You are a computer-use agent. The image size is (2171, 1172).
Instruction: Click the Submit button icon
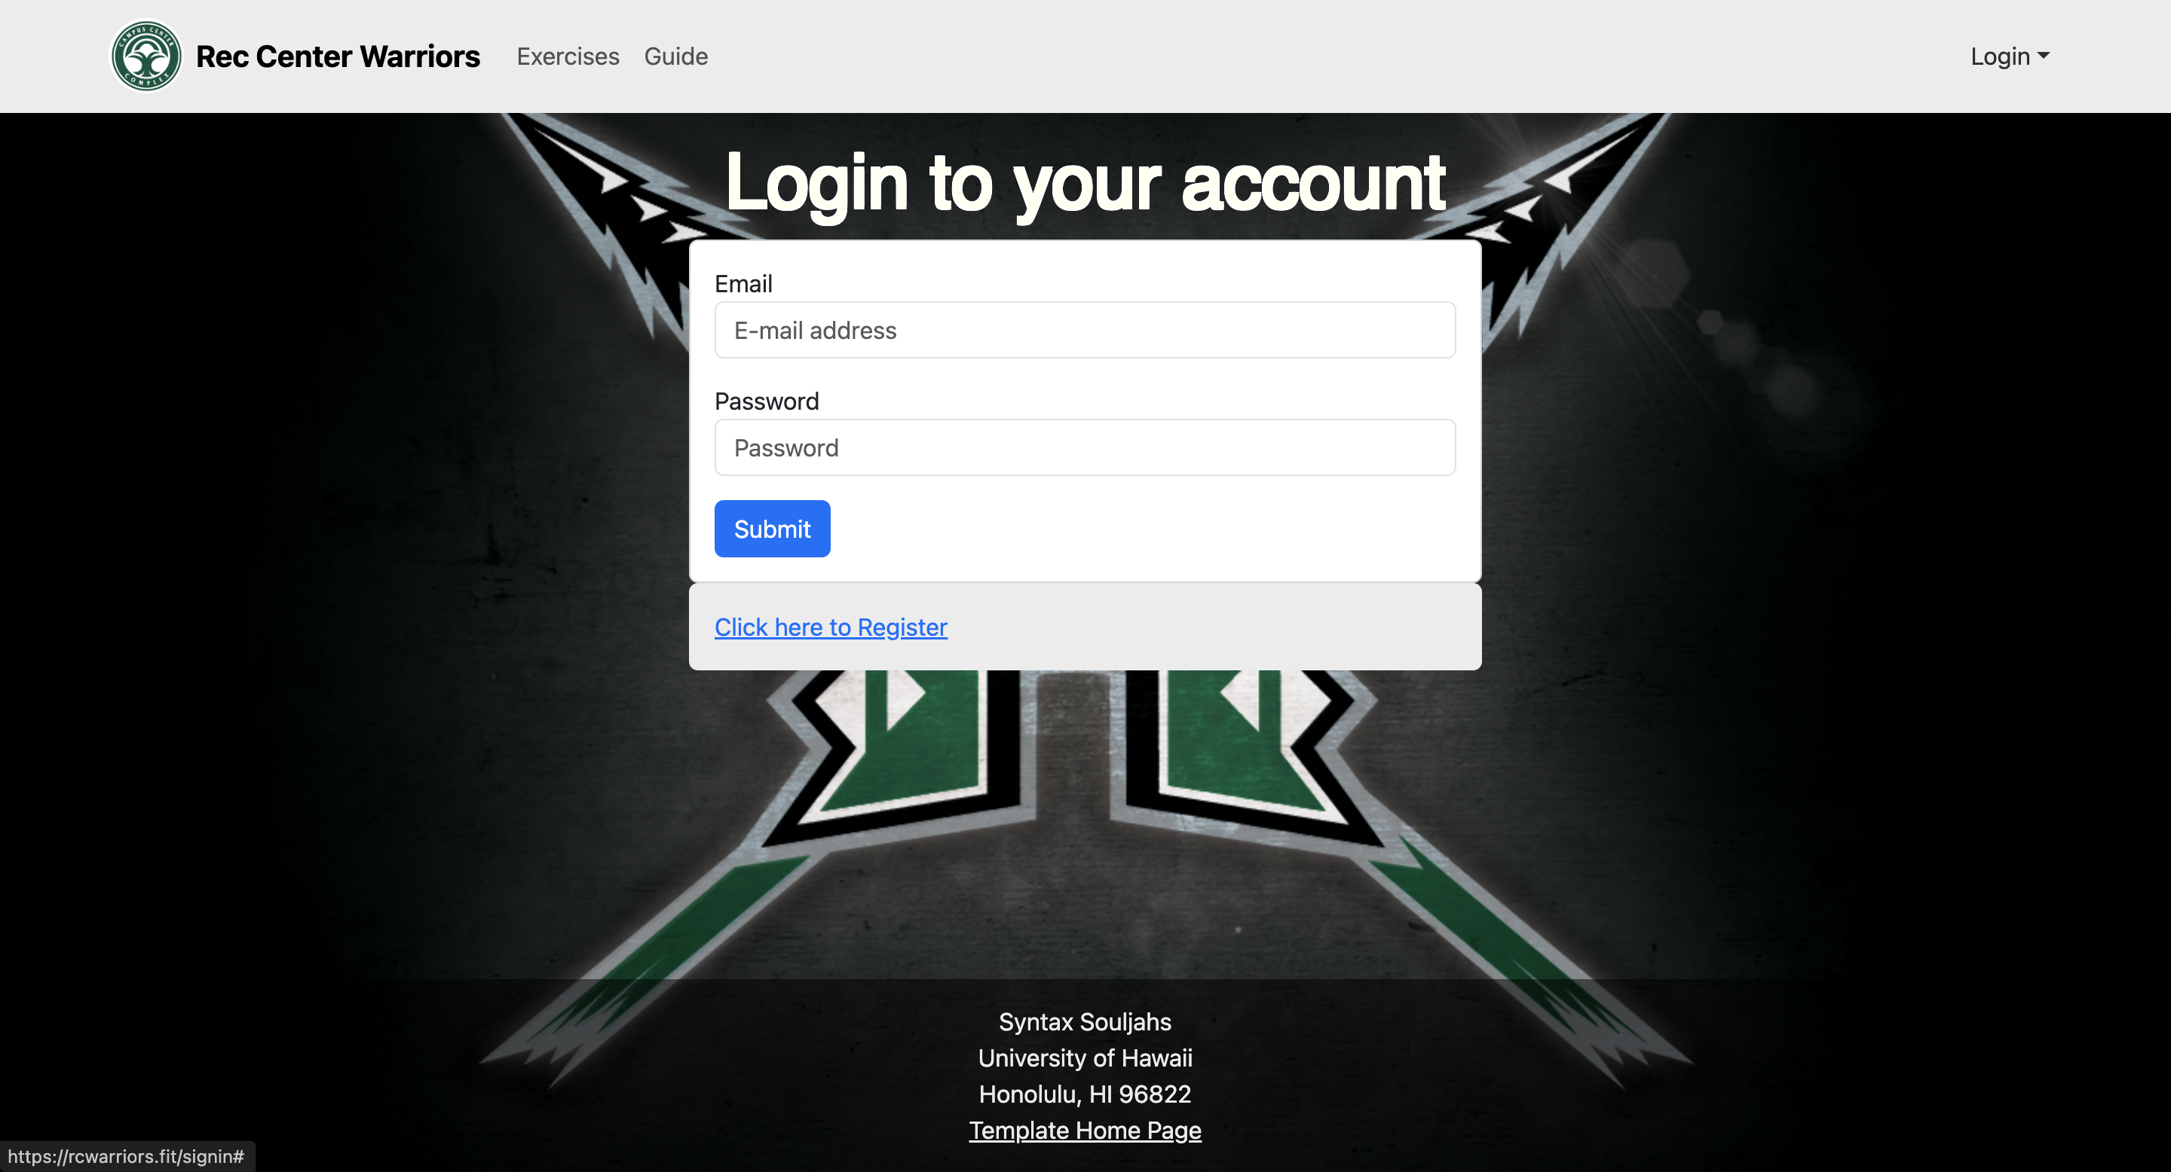[773, 528]
